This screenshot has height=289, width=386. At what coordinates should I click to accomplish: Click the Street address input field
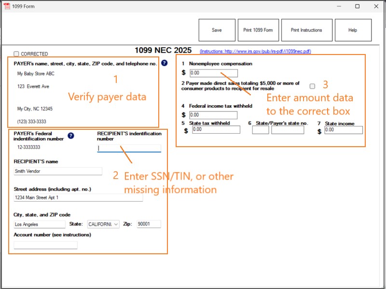point(78,198)
